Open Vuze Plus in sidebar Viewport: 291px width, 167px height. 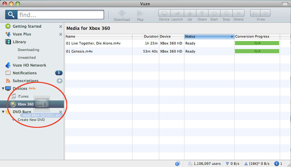tap(22, 34)
